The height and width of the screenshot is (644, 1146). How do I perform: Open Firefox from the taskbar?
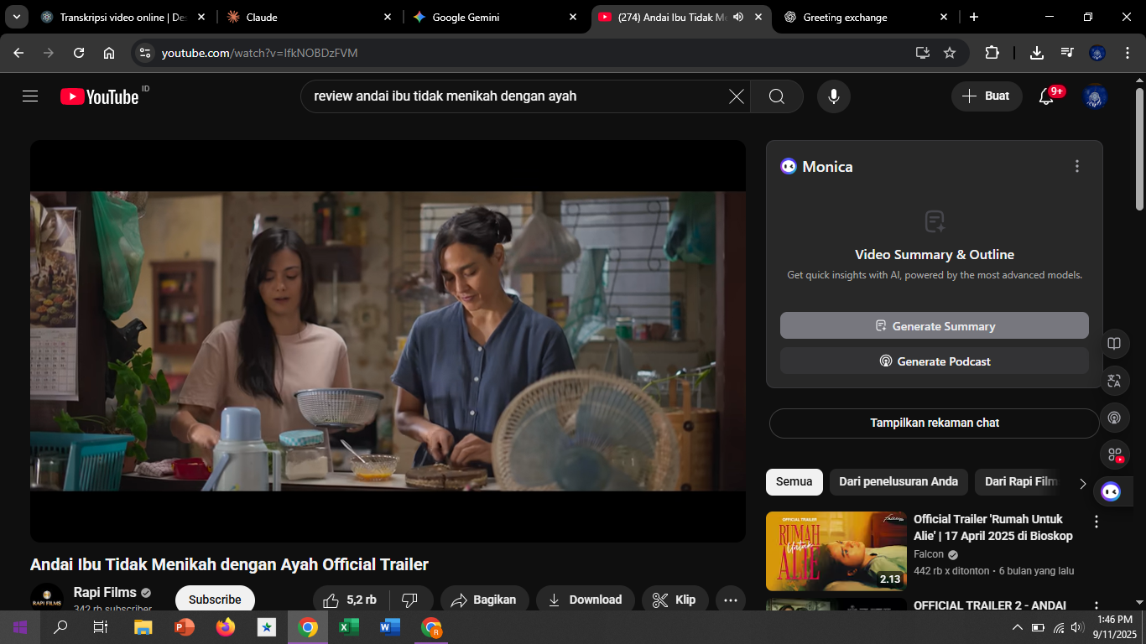pos(225,627)
